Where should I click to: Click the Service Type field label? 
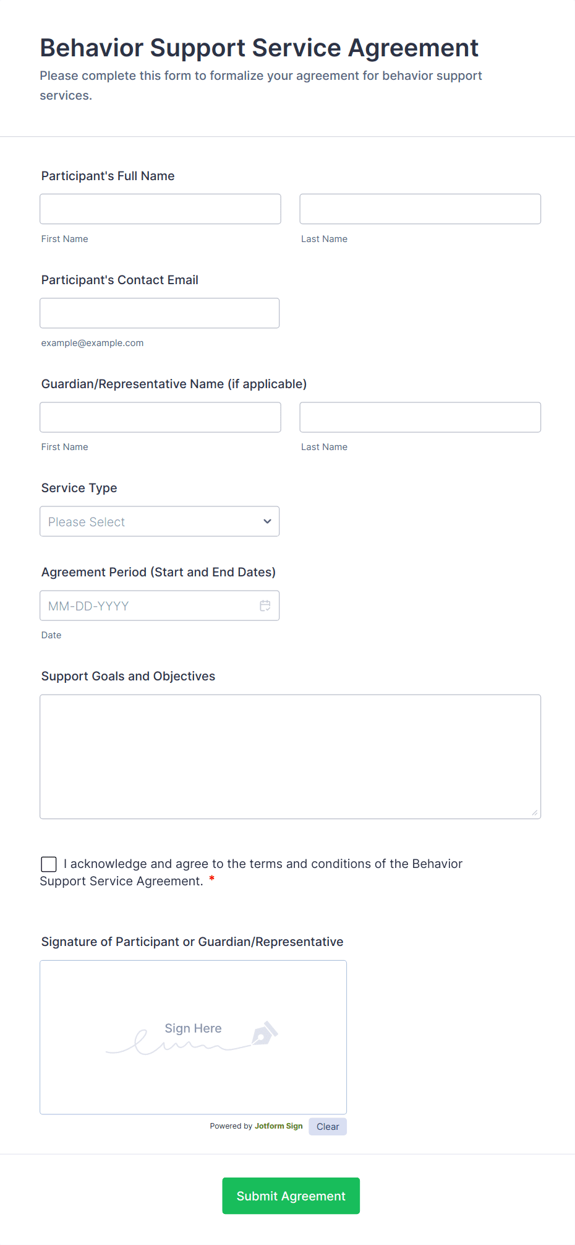pyautogui.click(x=79, y=488)
